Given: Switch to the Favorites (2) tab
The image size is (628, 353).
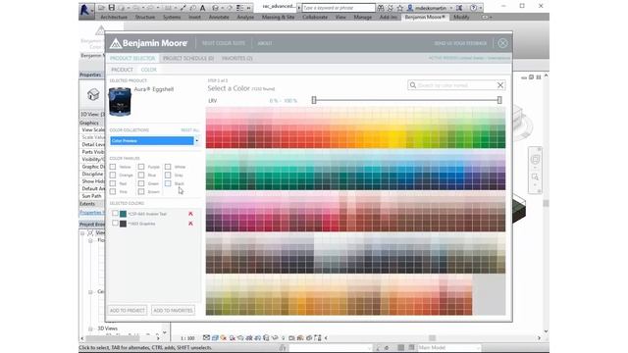Looking at the screenshot, I should [237, 59].
